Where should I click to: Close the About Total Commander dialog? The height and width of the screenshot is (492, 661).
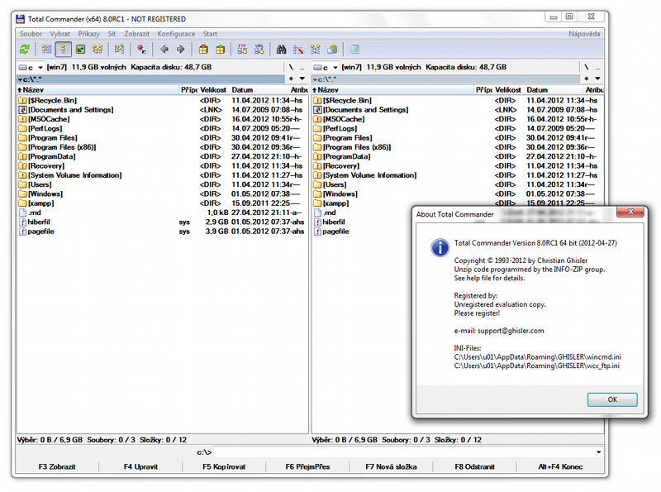coord(630,212)
